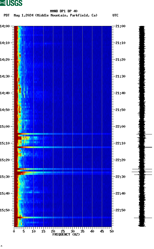Screen dimensions: 154x249
Task: Click the '14:40' PDT time label
Action: pos(5,93)
